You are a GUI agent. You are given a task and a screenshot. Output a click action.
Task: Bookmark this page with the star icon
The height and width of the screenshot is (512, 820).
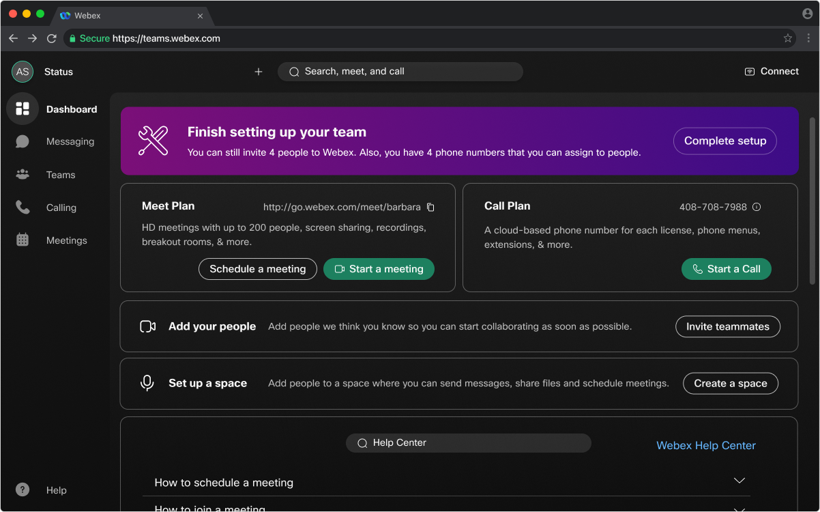(x=788, y=38)
